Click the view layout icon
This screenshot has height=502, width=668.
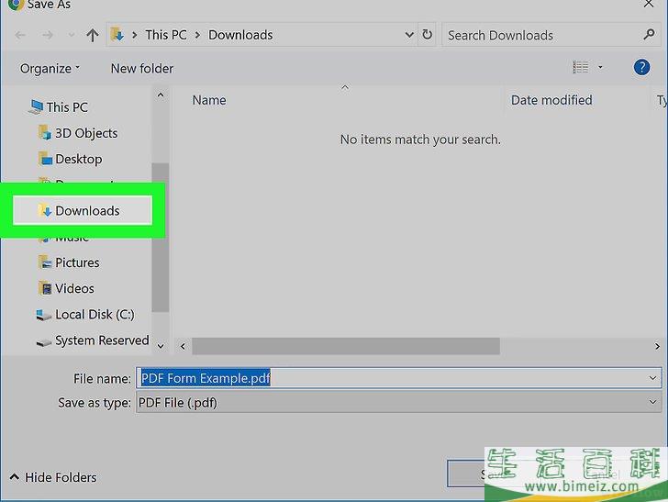pos(580,67)
